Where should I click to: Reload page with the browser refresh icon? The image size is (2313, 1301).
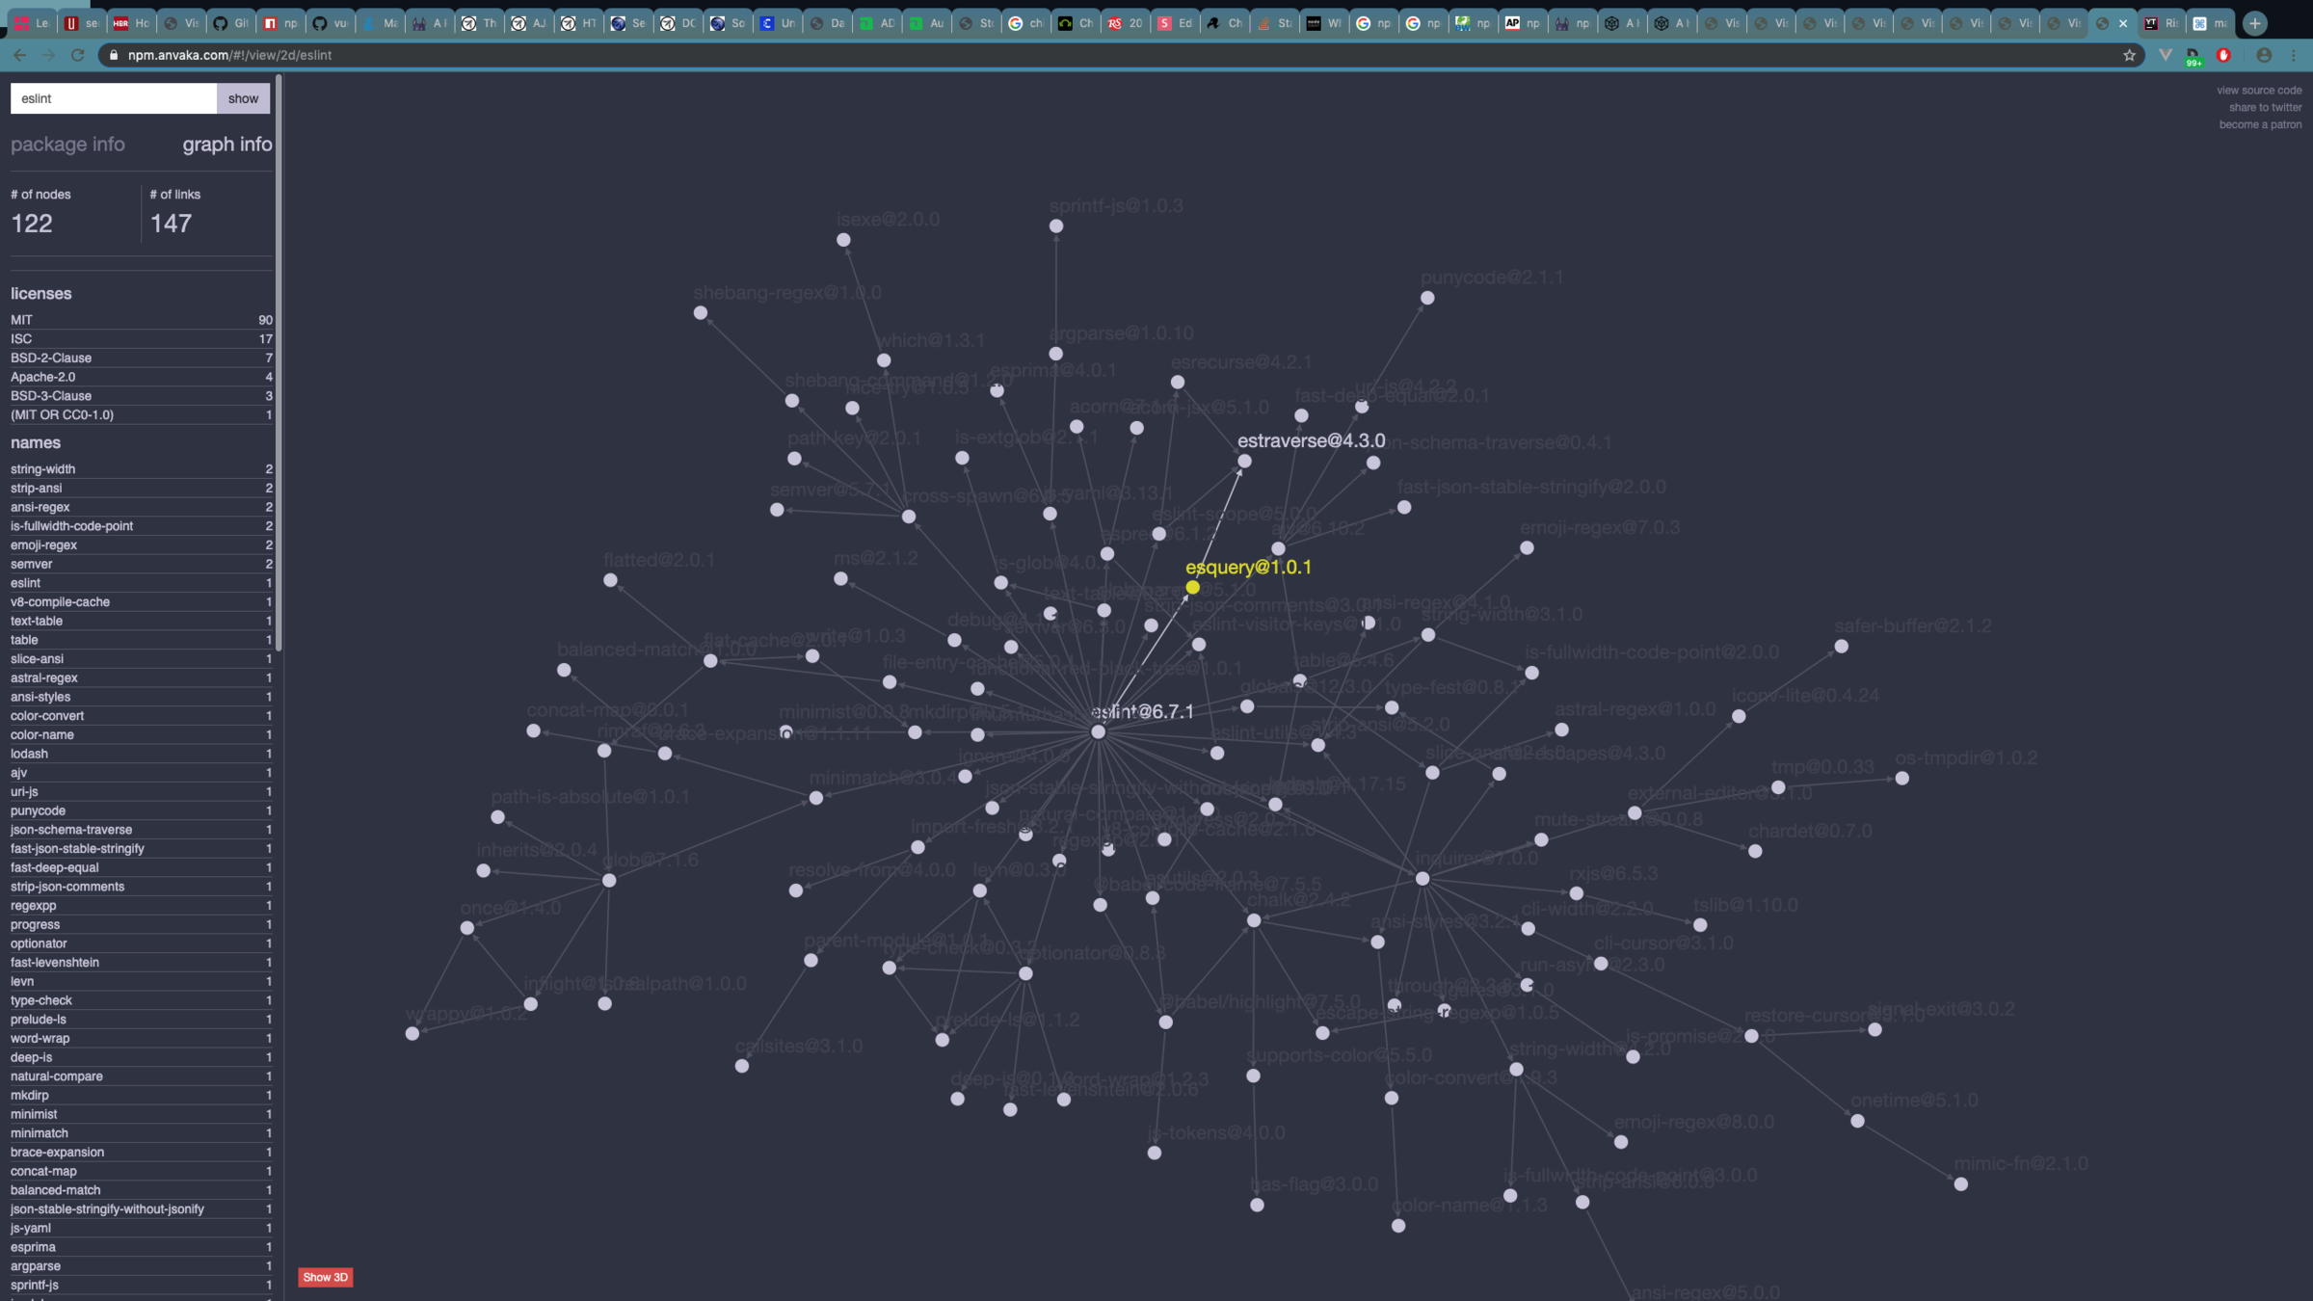click(x=78, y=56)
